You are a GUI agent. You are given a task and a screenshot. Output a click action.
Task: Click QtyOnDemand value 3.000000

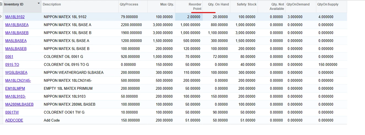tap(295, 17)
